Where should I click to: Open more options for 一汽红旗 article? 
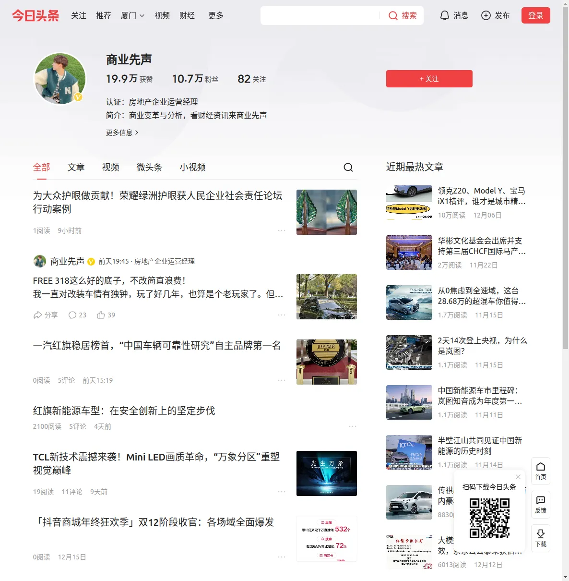282,380
